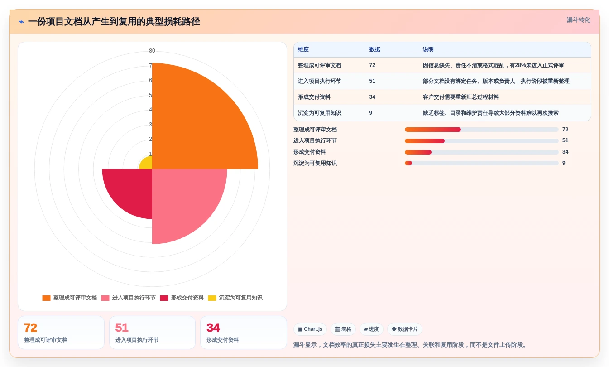Click the 进入项目执行环节 progress bar

tap(482, 141)
